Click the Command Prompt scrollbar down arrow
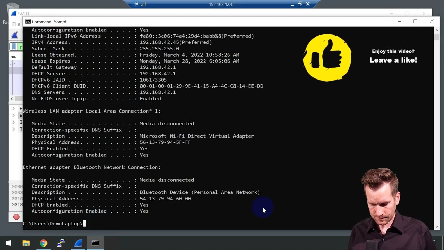This screenshot has width=444, height=250. coord(437,227)
